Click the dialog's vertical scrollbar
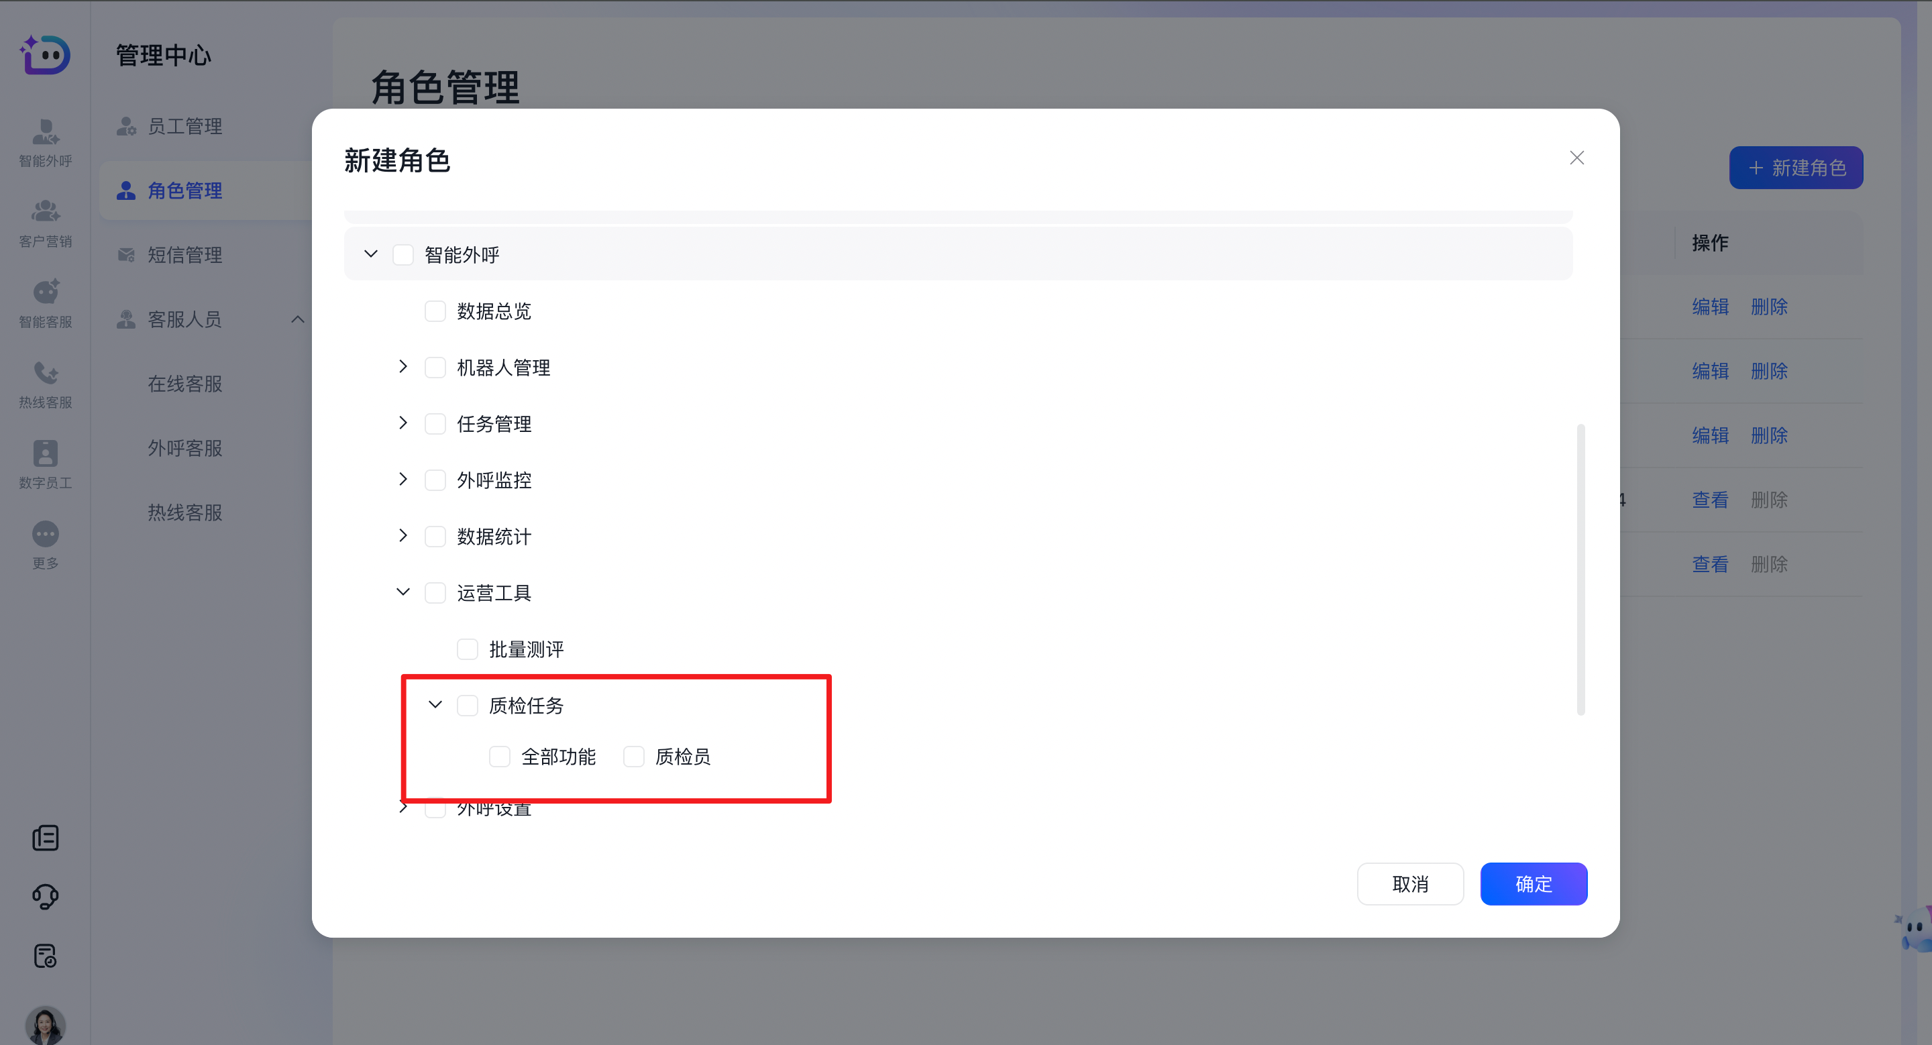1932x1045 pixels. tap(1580, 569)
